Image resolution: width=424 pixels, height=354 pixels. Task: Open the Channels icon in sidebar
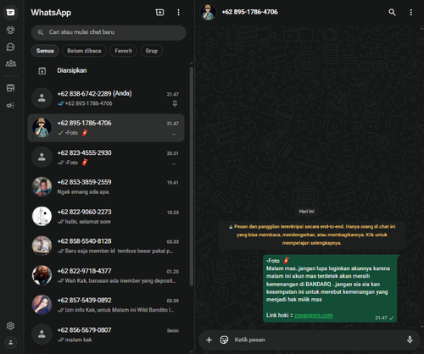point(10,47)
